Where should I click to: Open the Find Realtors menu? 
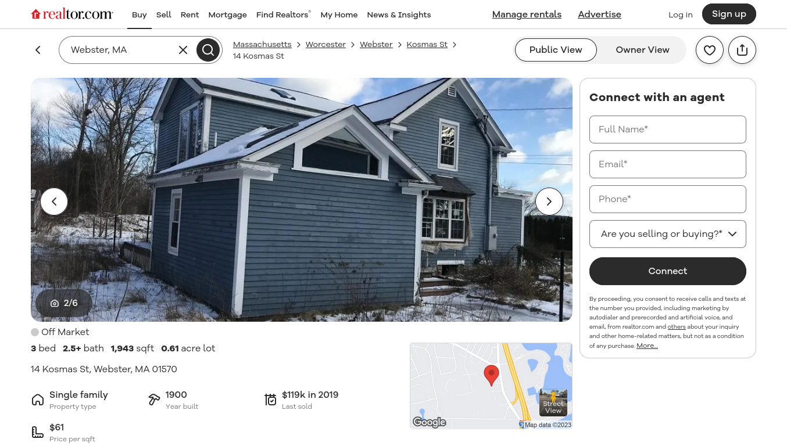click(283, 15)
